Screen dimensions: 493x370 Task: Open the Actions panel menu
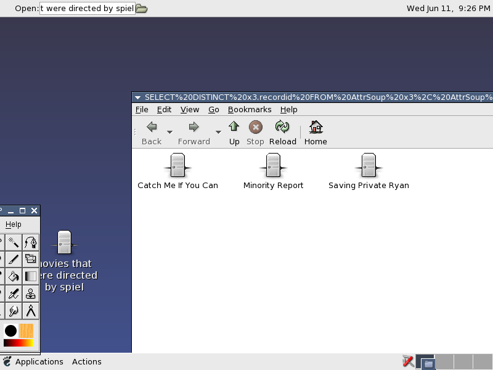coord(86,362)
